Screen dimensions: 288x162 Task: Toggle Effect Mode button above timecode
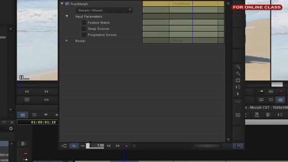pos(22,115)
